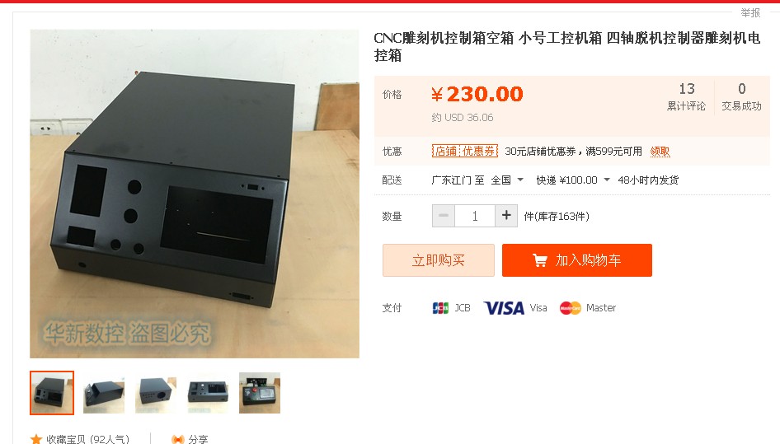Image resolution: width=780 pixels, height=444 pixels.
Task: Click the star icon to favorite item
Action: click(x=36, y=439)
